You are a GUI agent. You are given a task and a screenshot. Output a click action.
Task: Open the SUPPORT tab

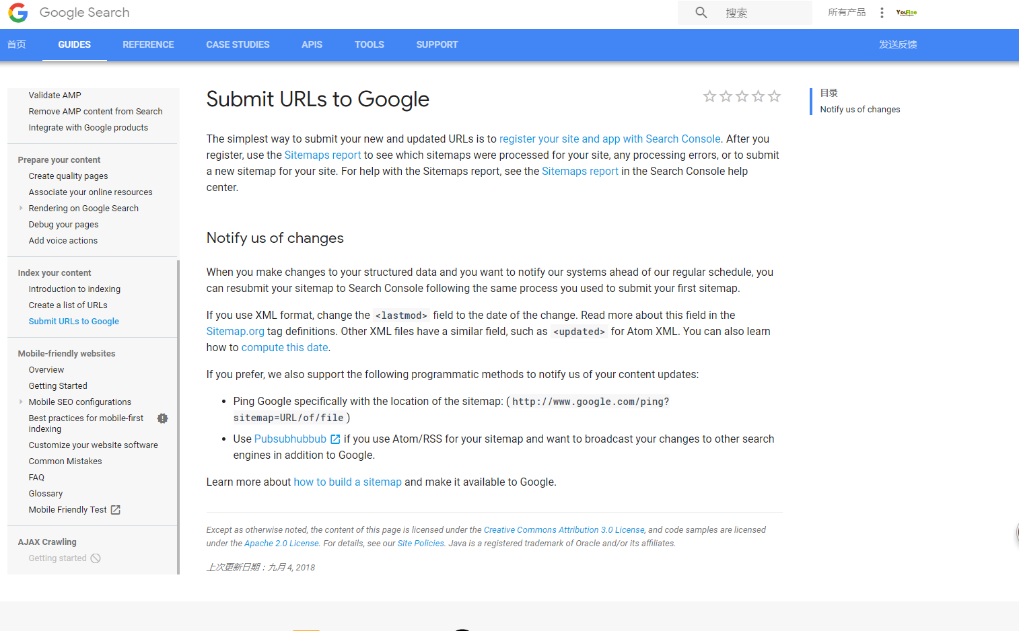[437, 44]
